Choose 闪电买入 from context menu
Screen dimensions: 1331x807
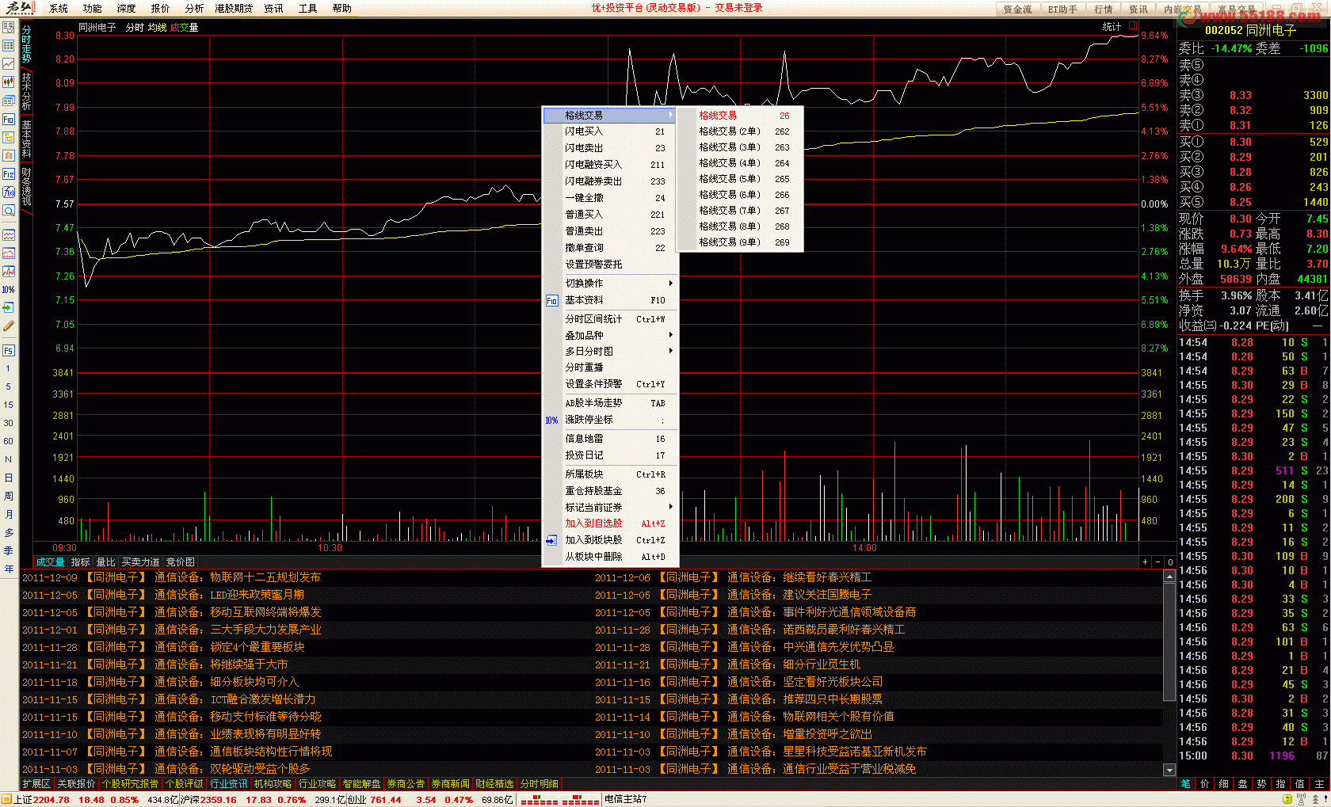point(609,132)
